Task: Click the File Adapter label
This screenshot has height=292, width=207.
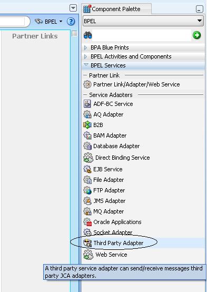Action: (109, 180)
